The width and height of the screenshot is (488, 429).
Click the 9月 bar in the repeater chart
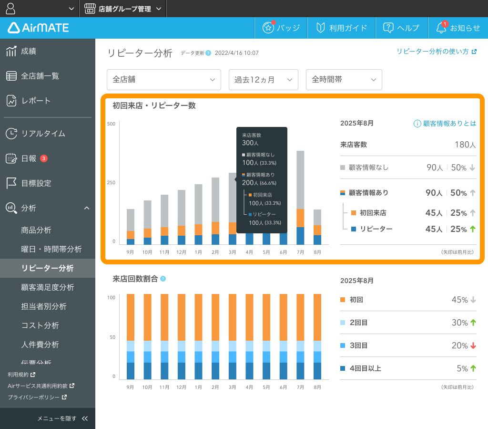pos(131,227)
